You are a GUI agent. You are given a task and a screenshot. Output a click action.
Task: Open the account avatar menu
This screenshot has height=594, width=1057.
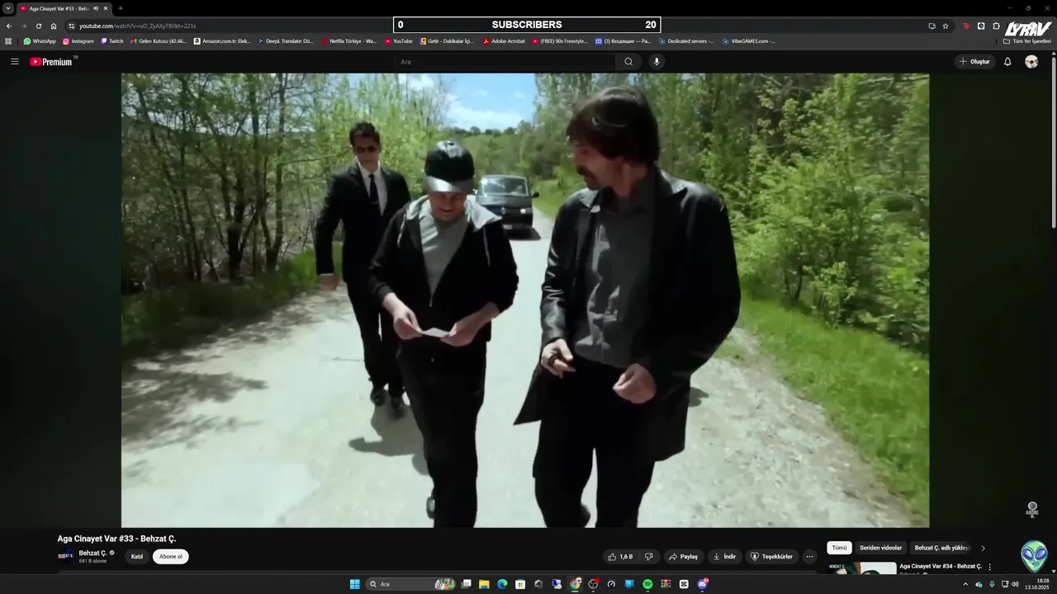(1031, 62)
